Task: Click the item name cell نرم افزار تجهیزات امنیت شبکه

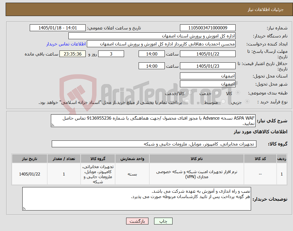Action: click(197, 174)
